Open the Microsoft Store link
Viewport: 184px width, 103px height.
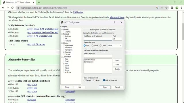pos(117,17)
